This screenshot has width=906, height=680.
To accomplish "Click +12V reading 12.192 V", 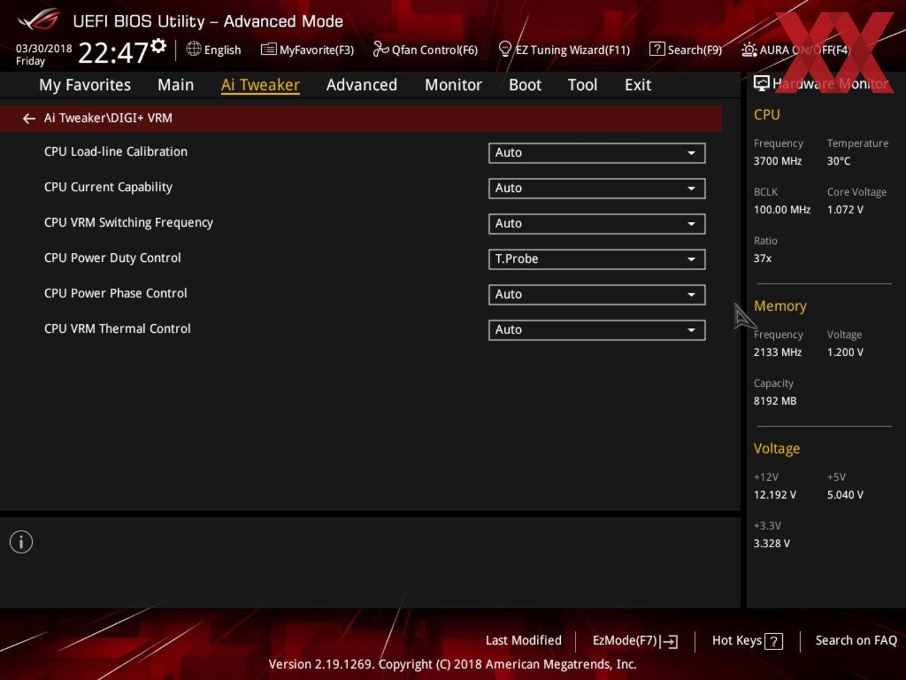I will (x=775, y=495).
